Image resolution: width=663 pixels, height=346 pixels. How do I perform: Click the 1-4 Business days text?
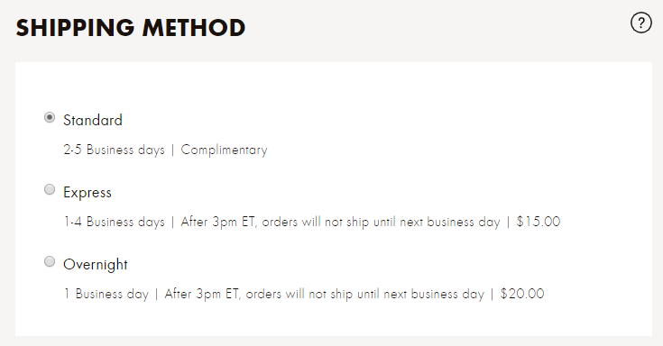(x=115, y=222)
